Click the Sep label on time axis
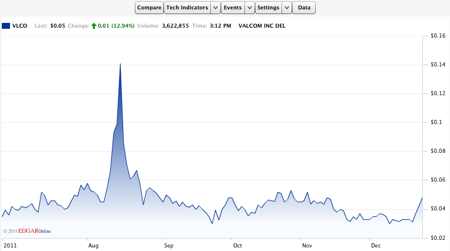 pyautogui.click(x=168, y=246)
